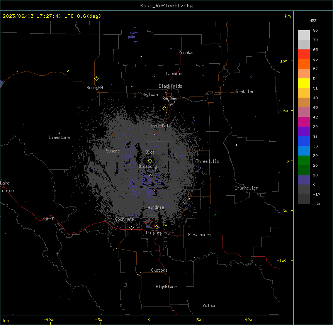Click the yellow diamond marker below RedDeer
The height and width of the screenshot is (325, 333).
[165, 108]
